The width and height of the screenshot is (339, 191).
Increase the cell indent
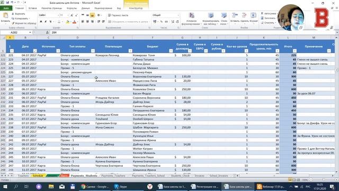(103, 22)
